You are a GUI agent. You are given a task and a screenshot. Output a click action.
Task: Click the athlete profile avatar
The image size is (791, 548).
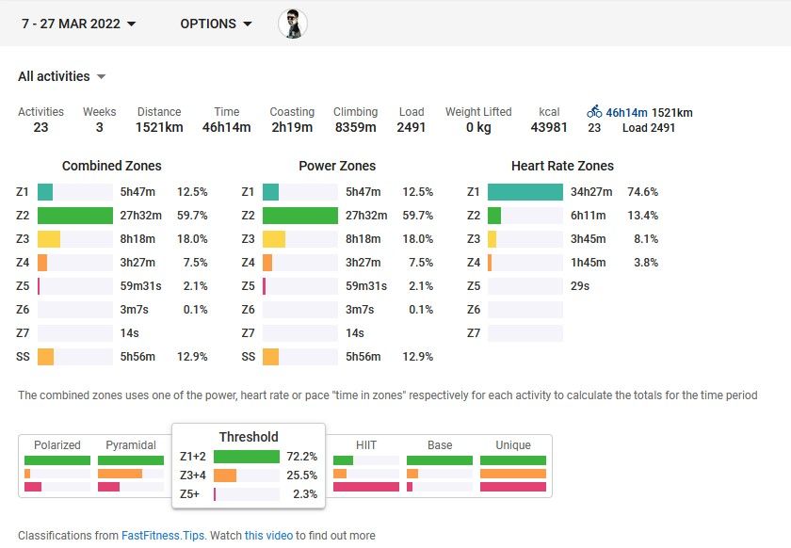point(293,24)
